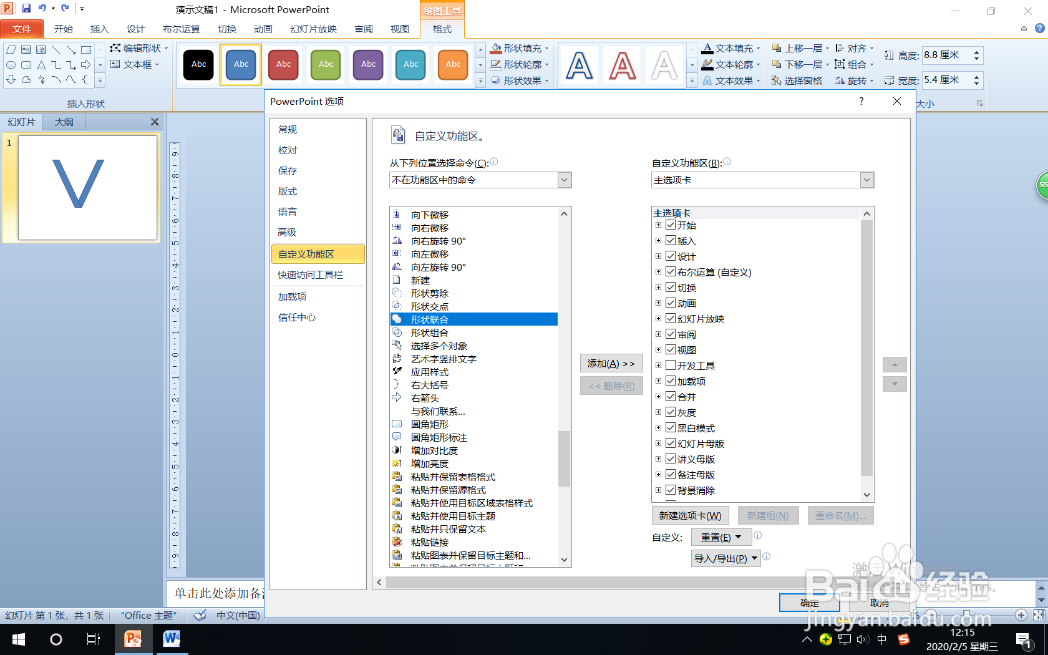Click the Bring Forward (上移一层) icon
Viewport: 1048px width, 655px height.
click(778, 47)
